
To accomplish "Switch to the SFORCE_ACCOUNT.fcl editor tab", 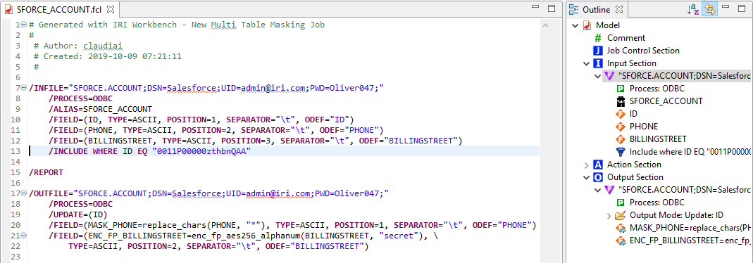I will [54, 9].
